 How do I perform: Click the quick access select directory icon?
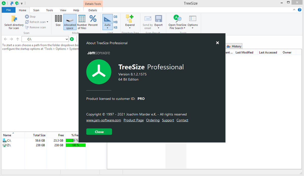(x=12, y=3)
